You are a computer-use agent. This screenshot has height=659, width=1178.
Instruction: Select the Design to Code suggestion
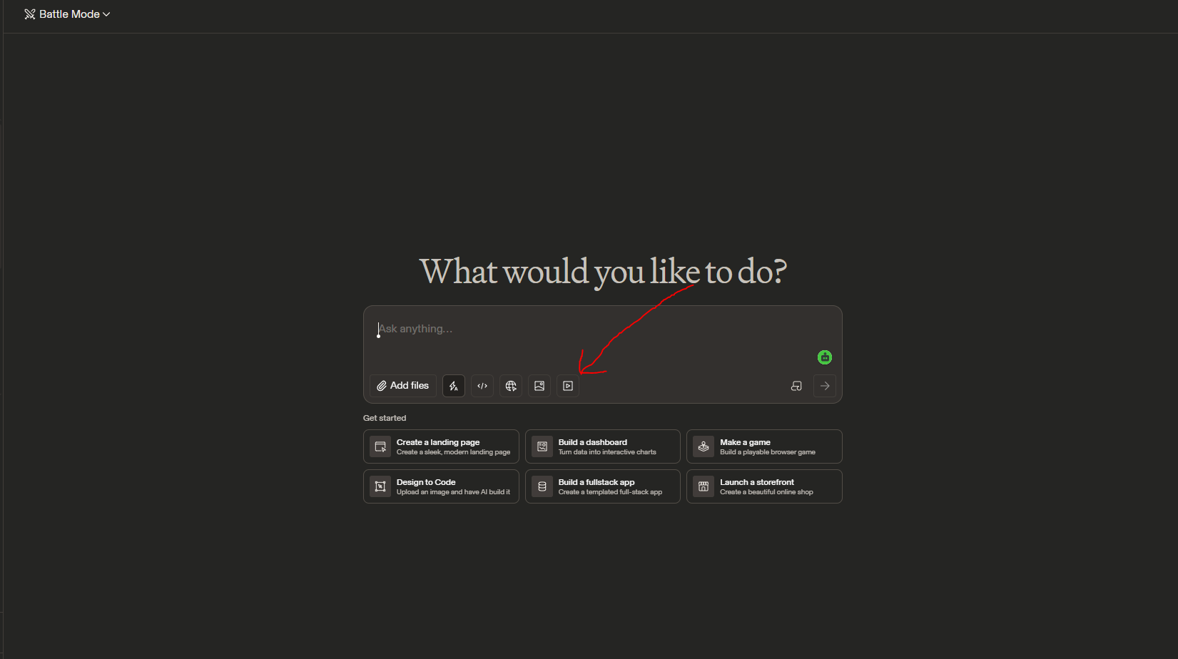point(441,486)
